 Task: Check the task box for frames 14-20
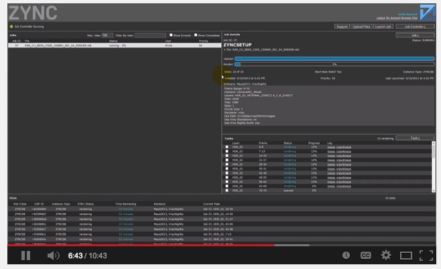[227, 155]
